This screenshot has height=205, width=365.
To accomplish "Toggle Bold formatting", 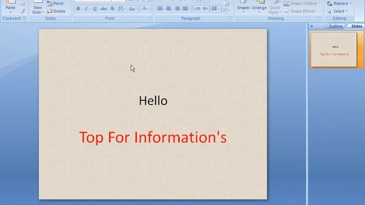I will click(78, 9).
